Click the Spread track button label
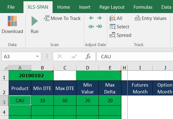The height and width of the screenshot is (119, 173). [124, 35]
